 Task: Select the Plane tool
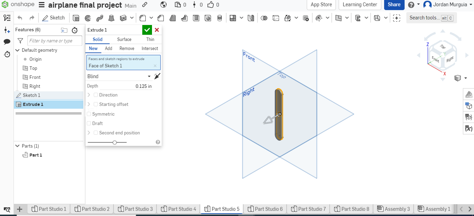click(x=338, y=18)
